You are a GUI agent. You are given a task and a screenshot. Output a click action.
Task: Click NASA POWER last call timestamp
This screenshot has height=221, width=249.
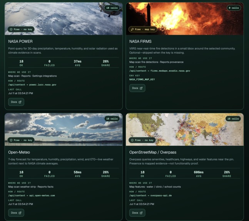(x=20, y=93)
